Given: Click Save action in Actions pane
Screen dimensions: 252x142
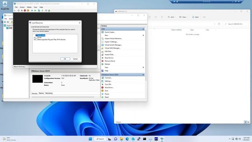Looking at the screenshot, I should (x=106, y=91).
